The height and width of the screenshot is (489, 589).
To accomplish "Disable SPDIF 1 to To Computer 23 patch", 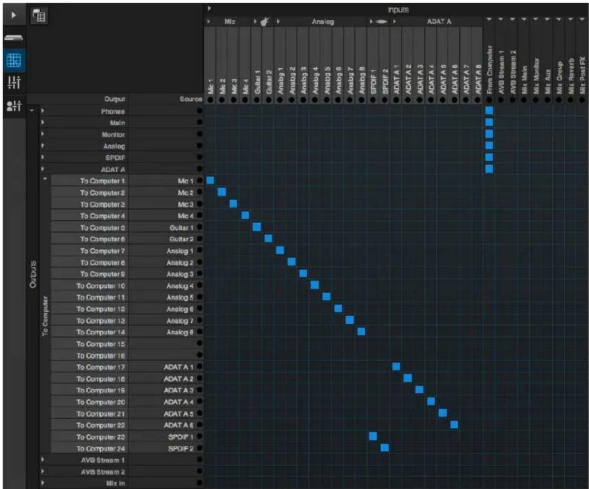I will pyautogui.click(x=373, y=436).
